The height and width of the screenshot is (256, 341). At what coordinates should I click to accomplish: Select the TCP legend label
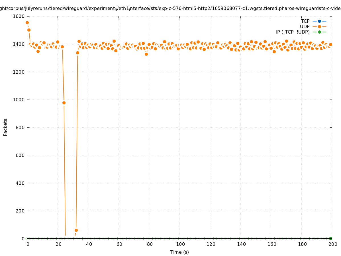point(305,21)
